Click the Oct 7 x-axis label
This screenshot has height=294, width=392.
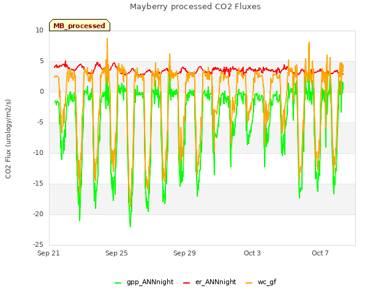click(x=320, y=253)
